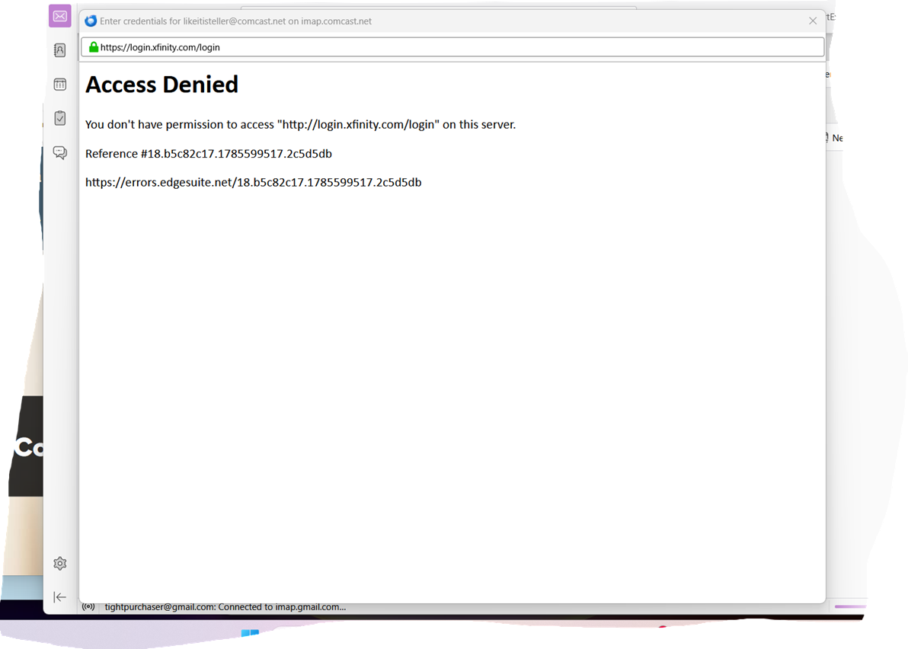Click the errors.edgesuite.net URL text
908x649 pixels.
(253, 182)
